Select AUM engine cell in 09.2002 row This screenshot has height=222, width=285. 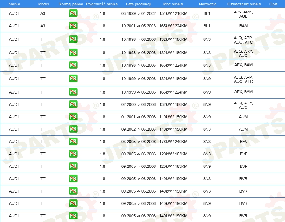point(243,129)
